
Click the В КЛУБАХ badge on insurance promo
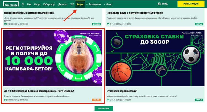[x=199, y=100]
